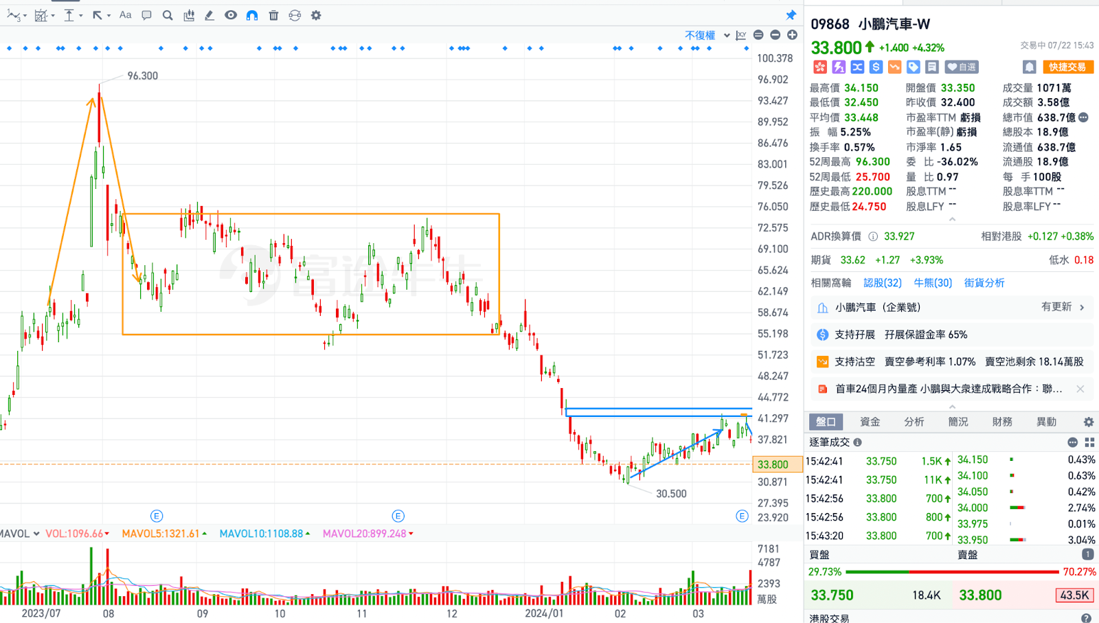This screenshot has width=1099, height=623.
Task: Add stock to watchlist via 自選
Action: pyautogui.click(x=961, y=67)
